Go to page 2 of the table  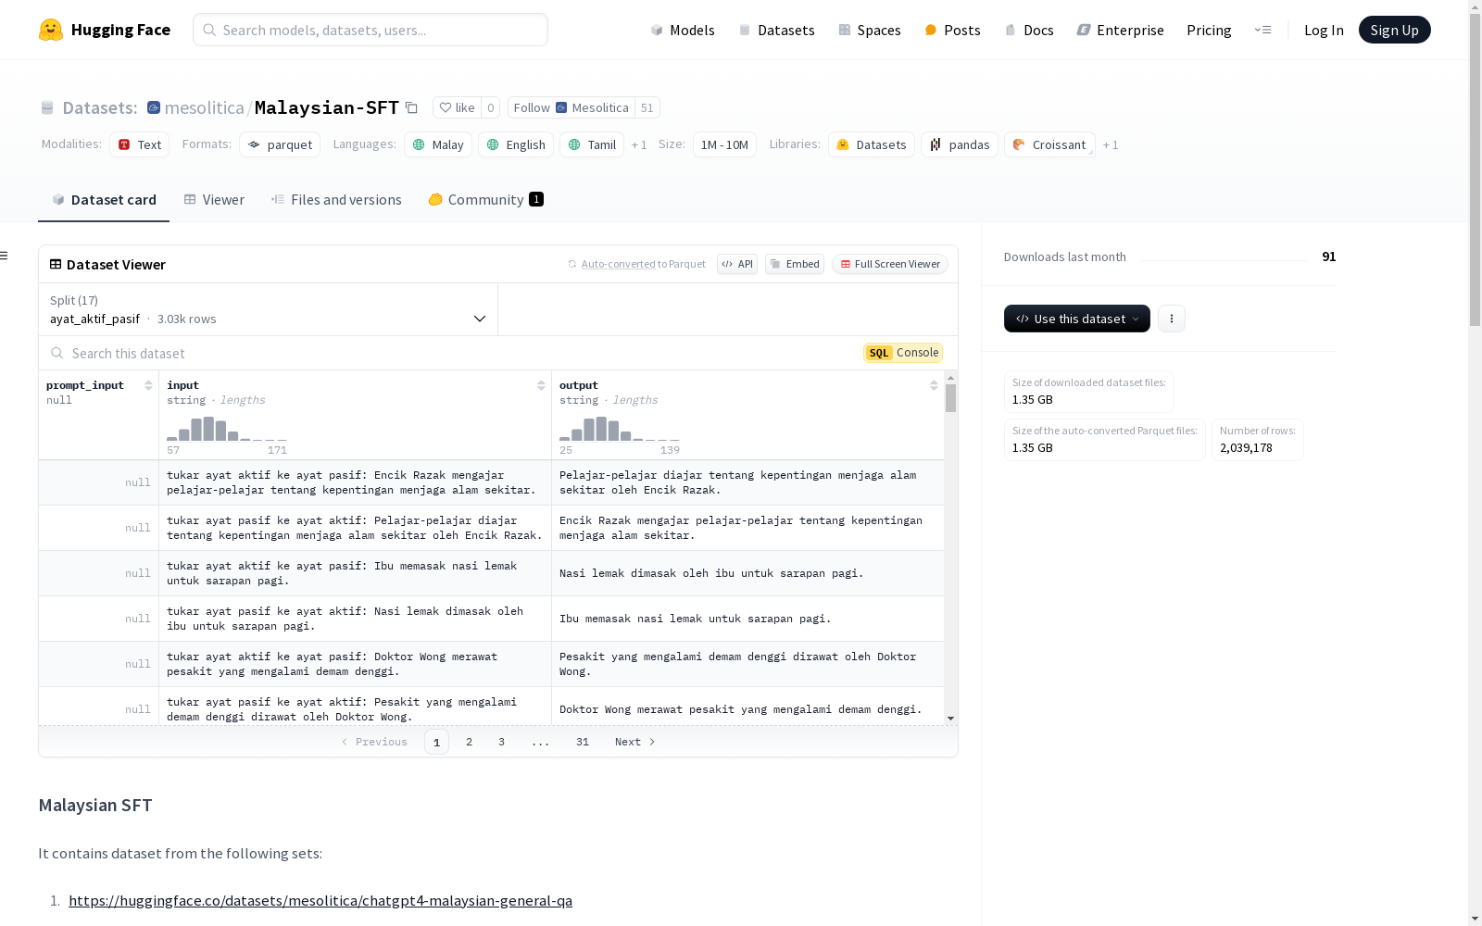(x=470, y=742)
